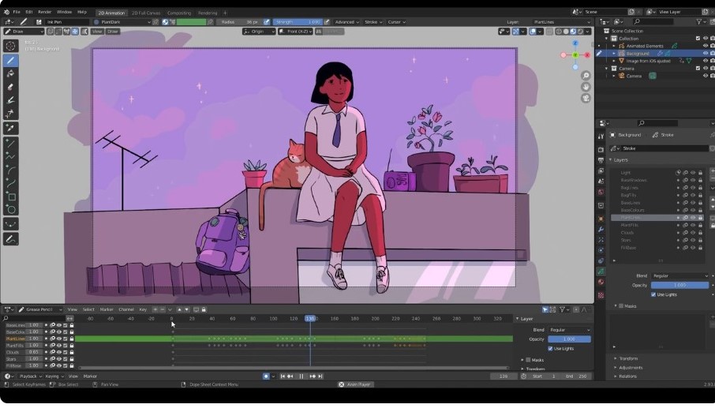The width and height of the screenshot is (715, 408).
Task: Select the Tint tool
Action: [11, 100]
